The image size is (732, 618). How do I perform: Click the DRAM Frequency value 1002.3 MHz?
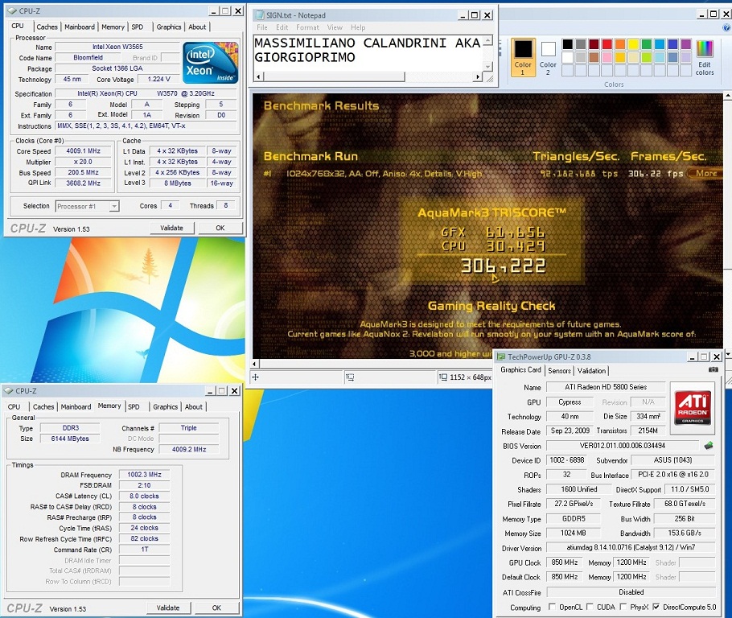coord(144,475)
